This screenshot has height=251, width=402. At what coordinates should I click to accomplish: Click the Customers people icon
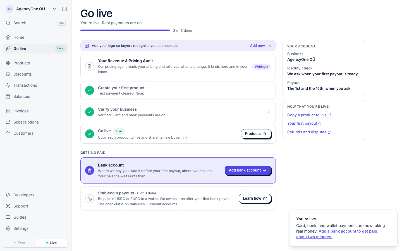pos(8,133)
